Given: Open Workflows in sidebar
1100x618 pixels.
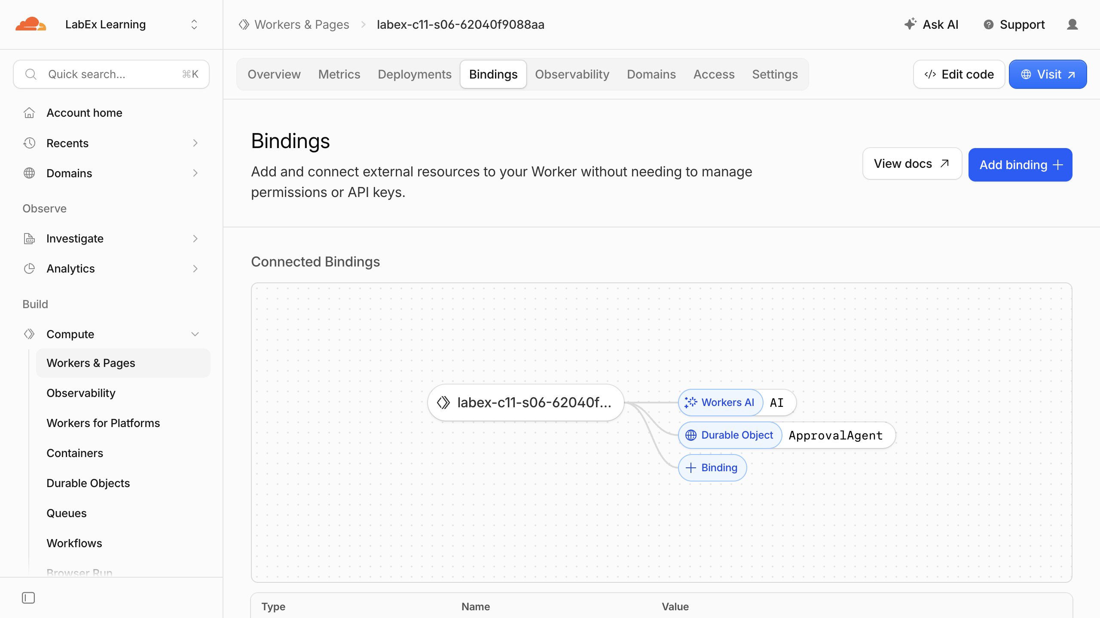Looking at the screenshot, I should point(74,543).
